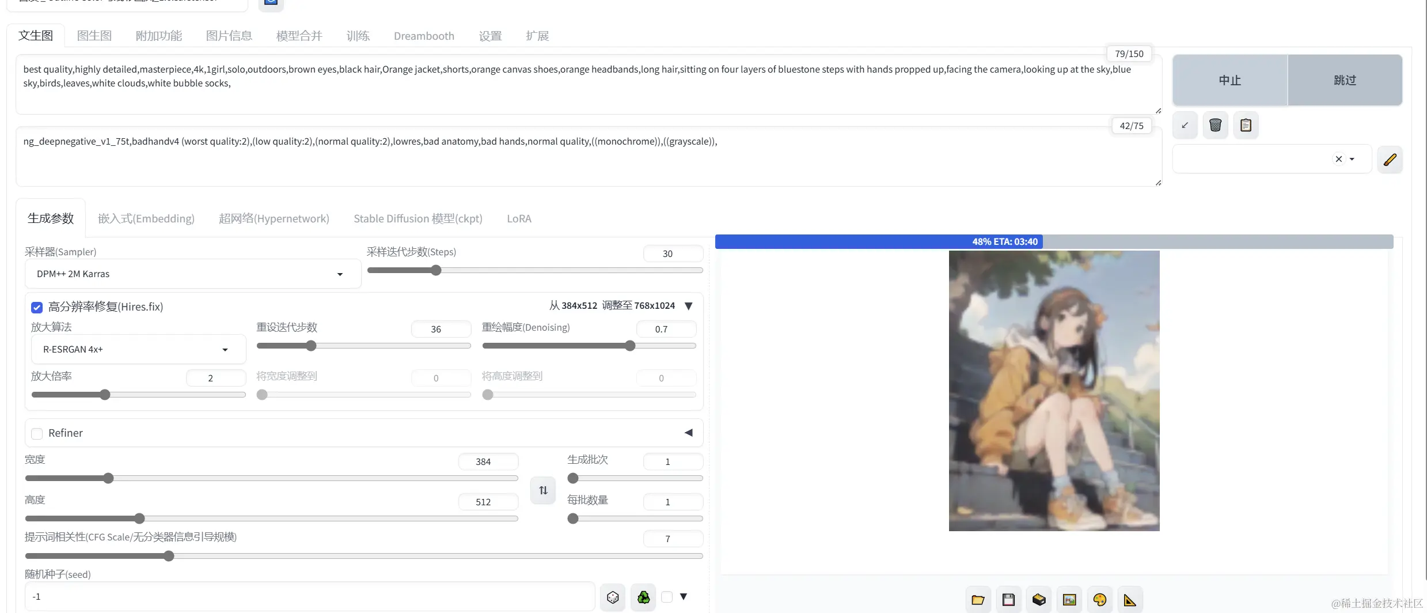Viewport: 1427px width, 613px height.
Task: Switch to the 文生图 tab
Action: [36, 35]
